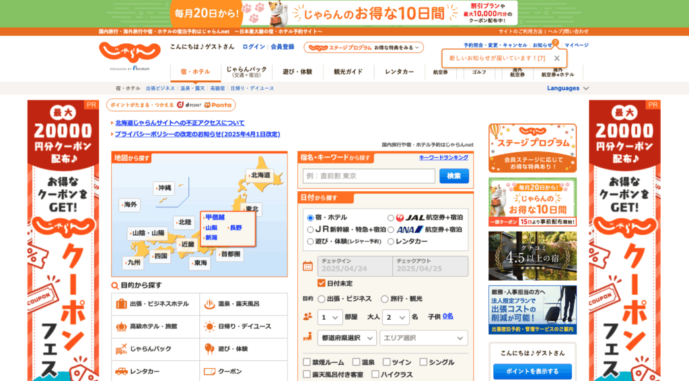689x381 pixels.
Task: Select the 遊び・体験 leisure radio option
Action: [310, 241]
